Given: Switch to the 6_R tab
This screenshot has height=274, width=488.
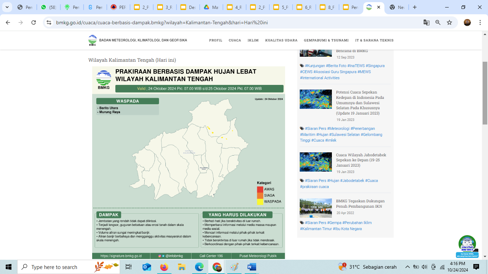Looking at the screenshot, I should pyautogui.click(x=304, y=7).
